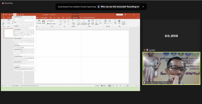Switch to Reading view

point(117,86)
